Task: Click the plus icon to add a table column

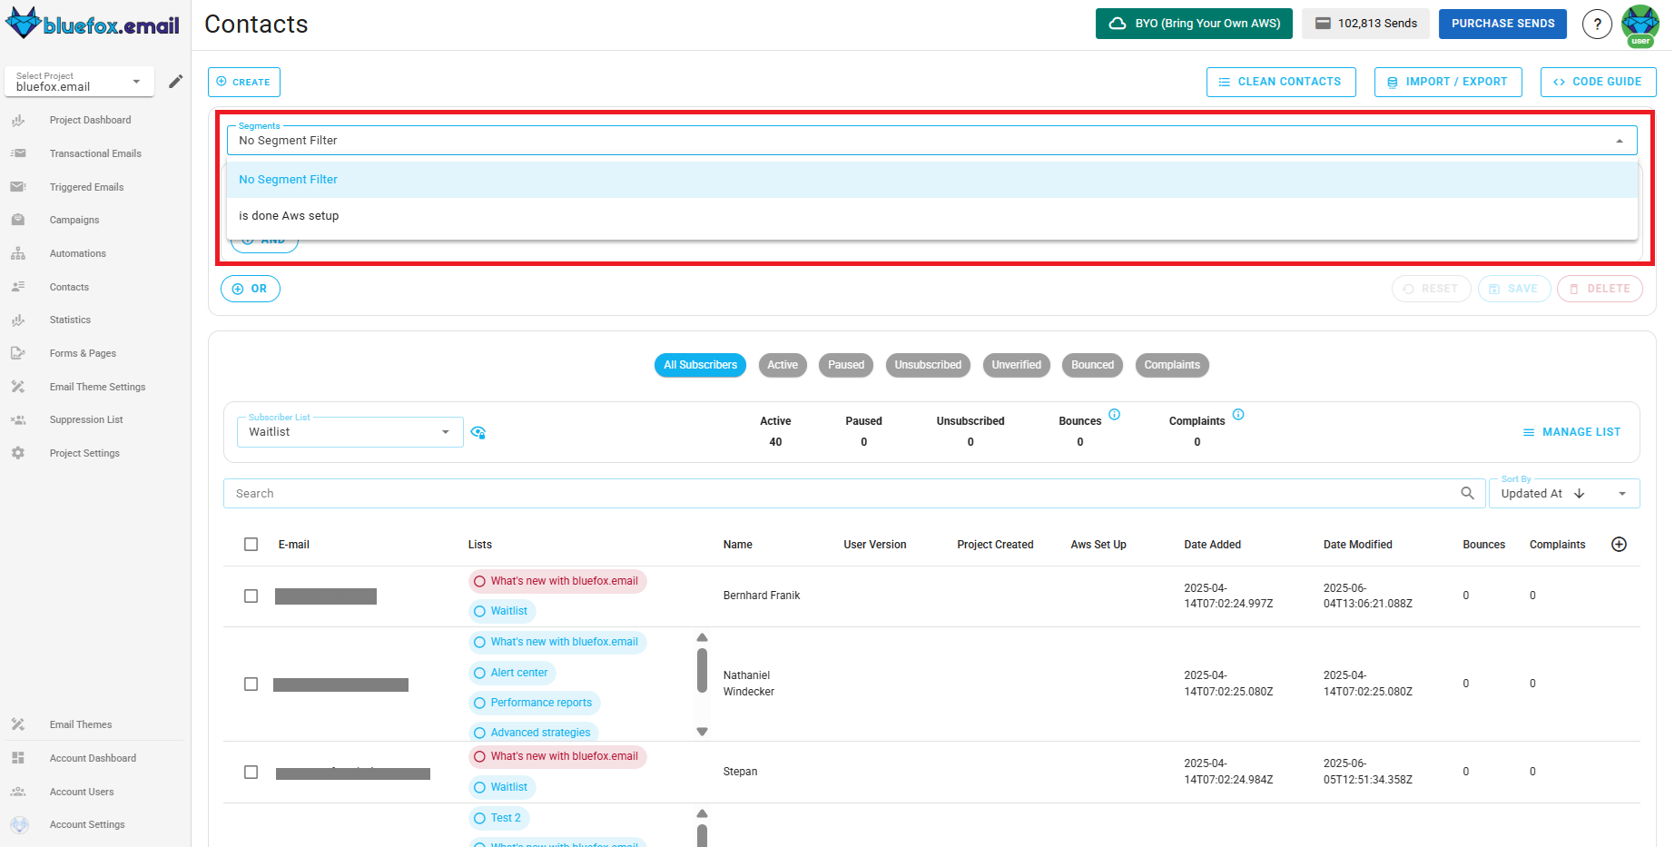Action: (1619, 544)
